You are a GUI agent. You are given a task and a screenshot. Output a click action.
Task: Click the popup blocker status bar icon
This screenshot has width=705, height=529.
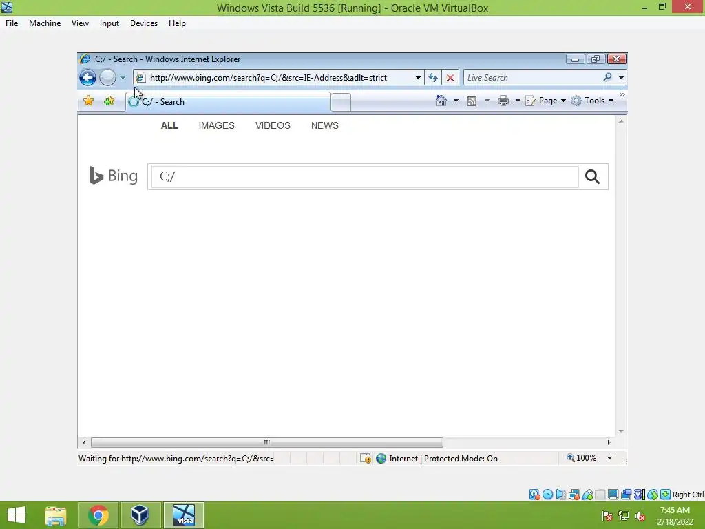366,458
